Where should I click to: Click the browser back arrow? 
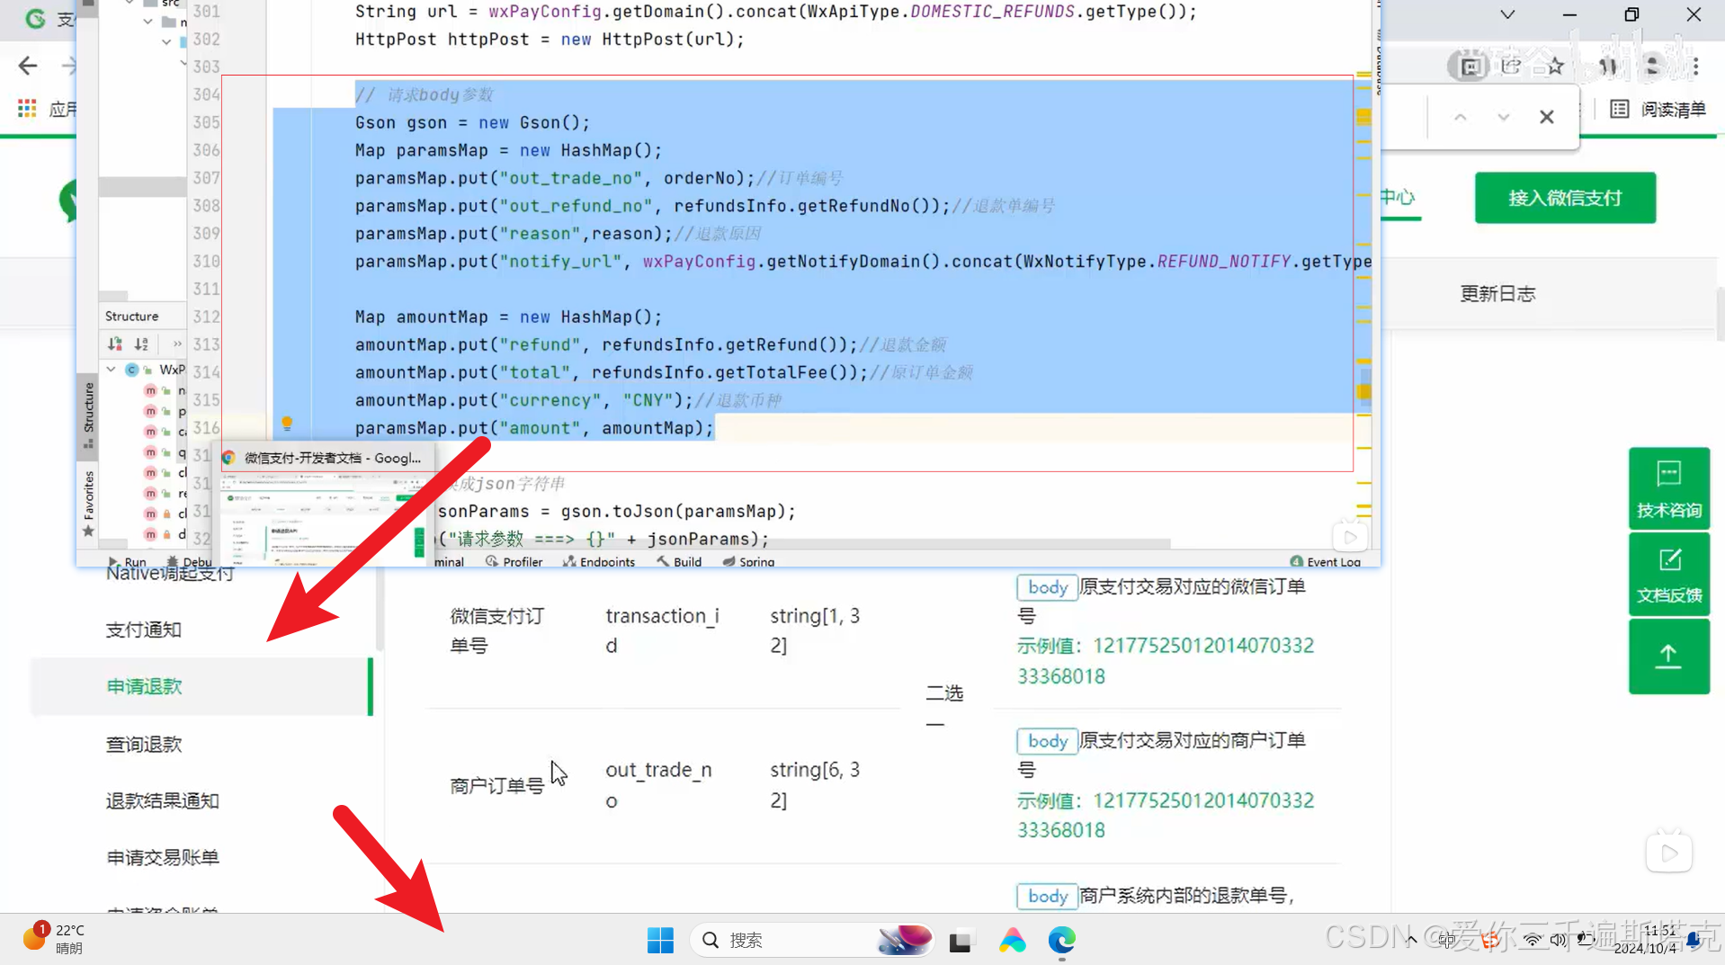click(x=28, y=66)
